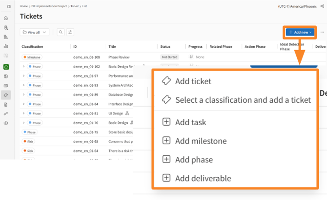327x205 pixels.
Task: Expand the Phase row deme_en_01-89
Action: pos(23,94)
